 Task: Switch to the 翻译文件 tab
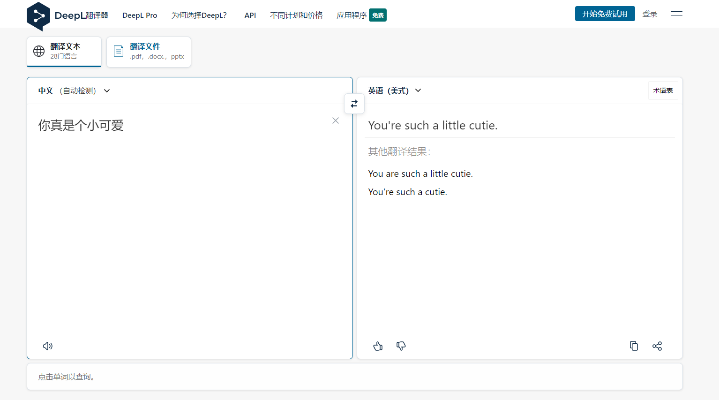tap(149, 52)
